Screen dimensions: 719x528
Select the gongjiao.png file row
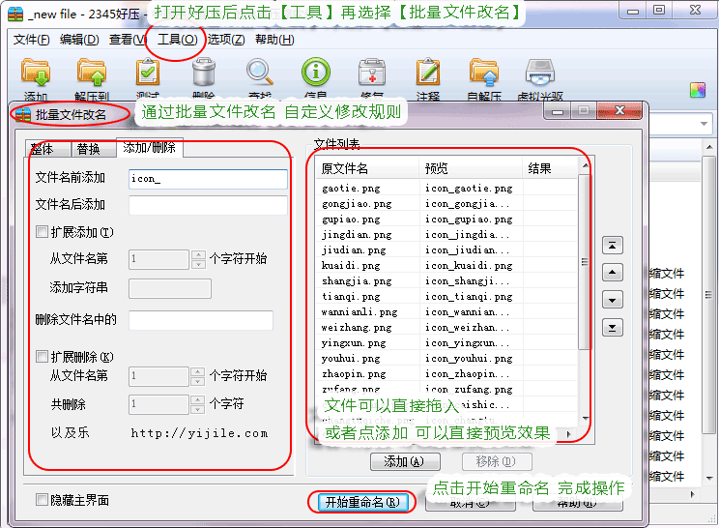point(446,204)
